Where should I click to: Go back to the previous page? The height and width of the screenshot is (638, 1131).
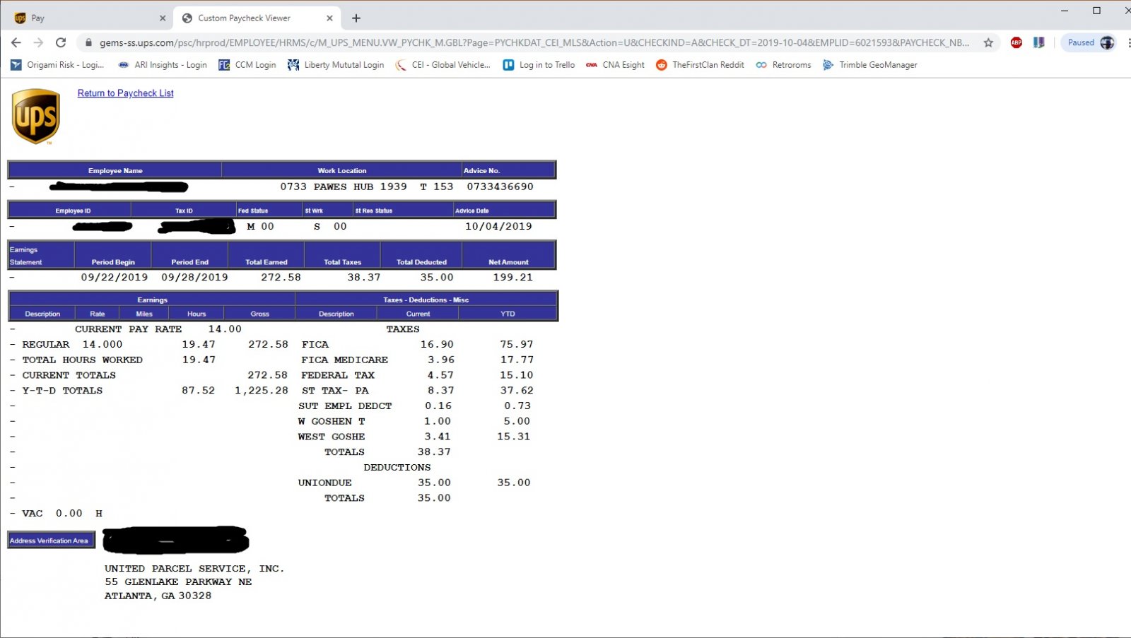(x=16, y=42)
